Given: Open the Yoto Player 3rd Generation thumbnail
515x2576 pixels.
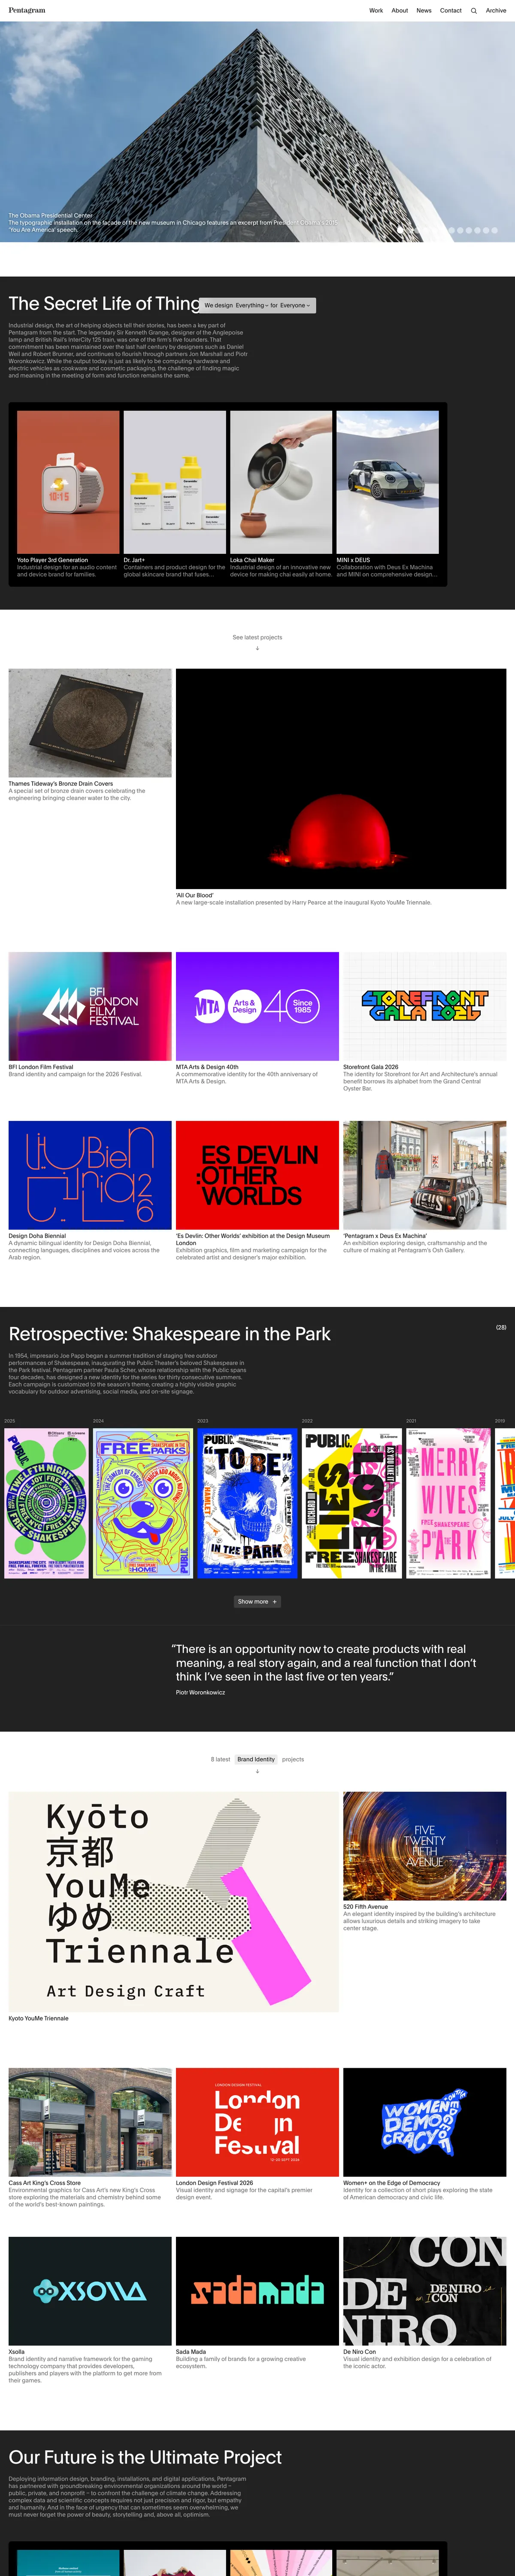Looking at the screenshot, I should [x=68, y=482].
